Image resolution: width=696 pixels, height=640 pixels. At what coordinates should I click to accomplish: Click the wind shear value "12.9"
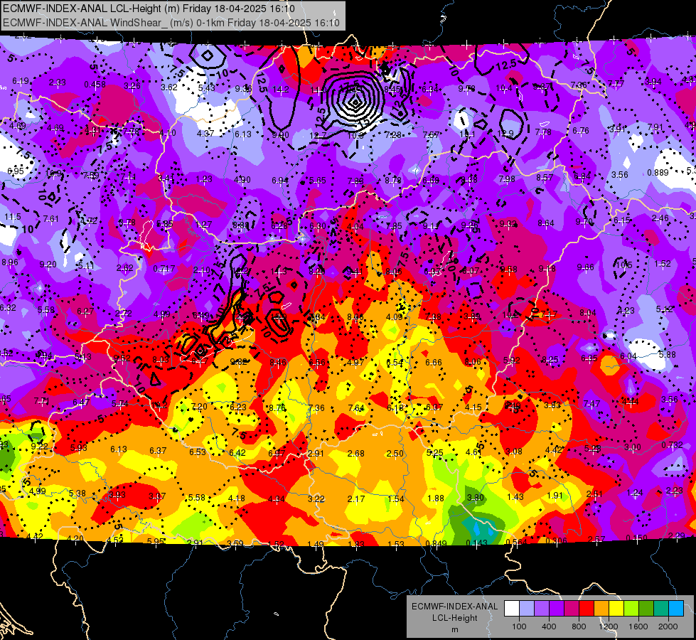coord(505,134)
